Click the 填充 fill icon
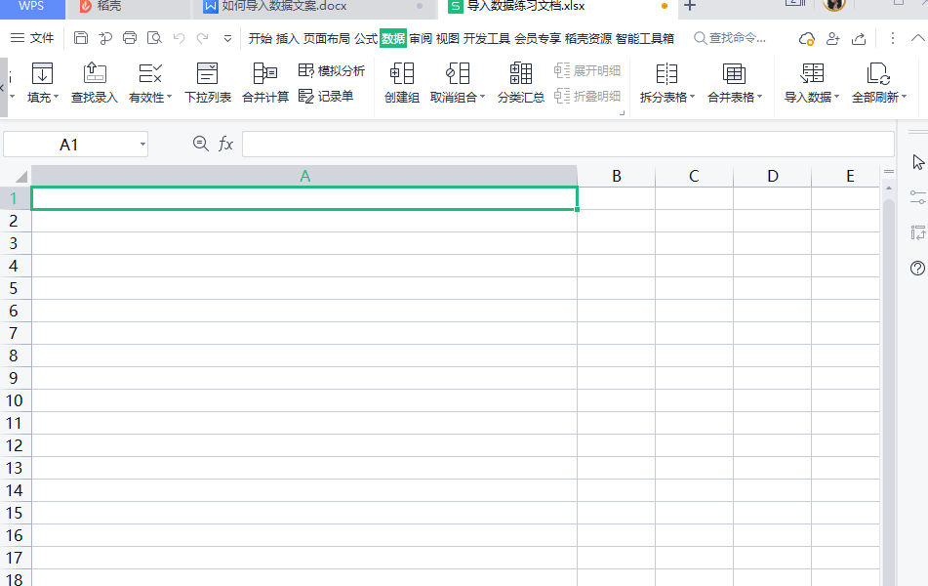This screenshot has height=586, width=928. [x=42, y=74]
